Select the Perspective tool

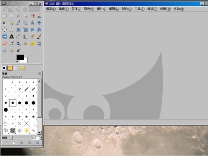point(39,30)
